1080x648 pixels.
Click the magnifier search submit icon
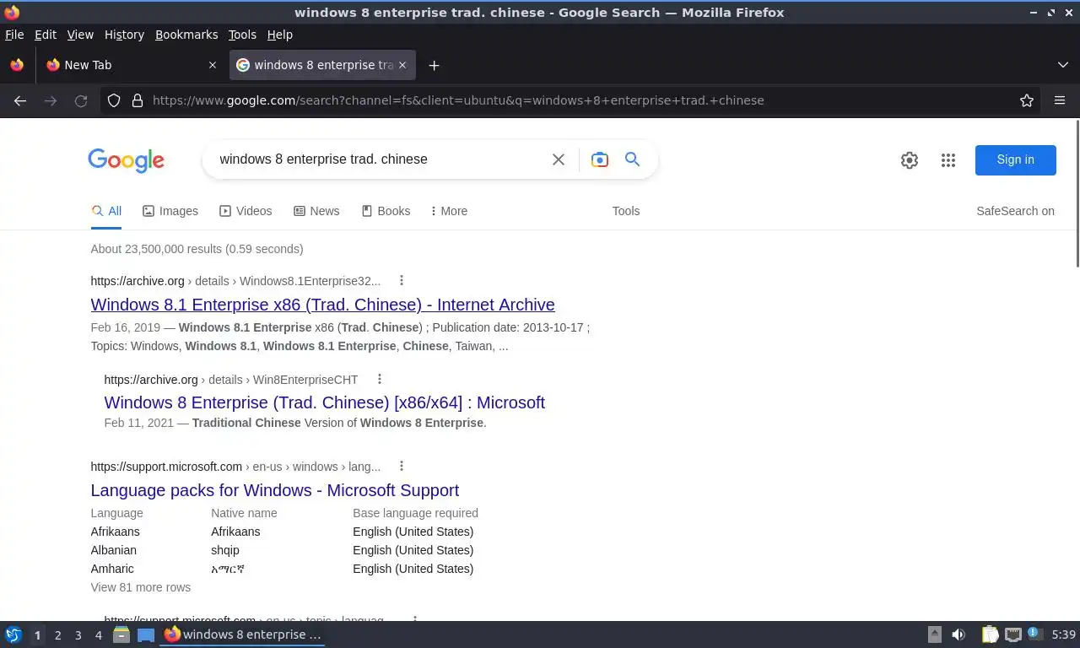[x=632, y=159]
